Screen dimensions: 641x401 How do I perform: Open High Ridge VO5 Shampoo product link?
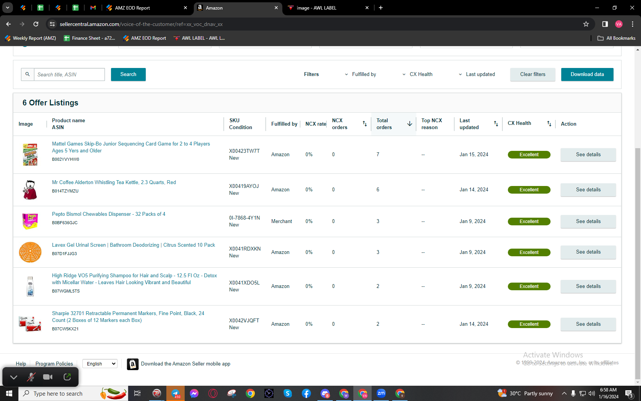(134, 279)
